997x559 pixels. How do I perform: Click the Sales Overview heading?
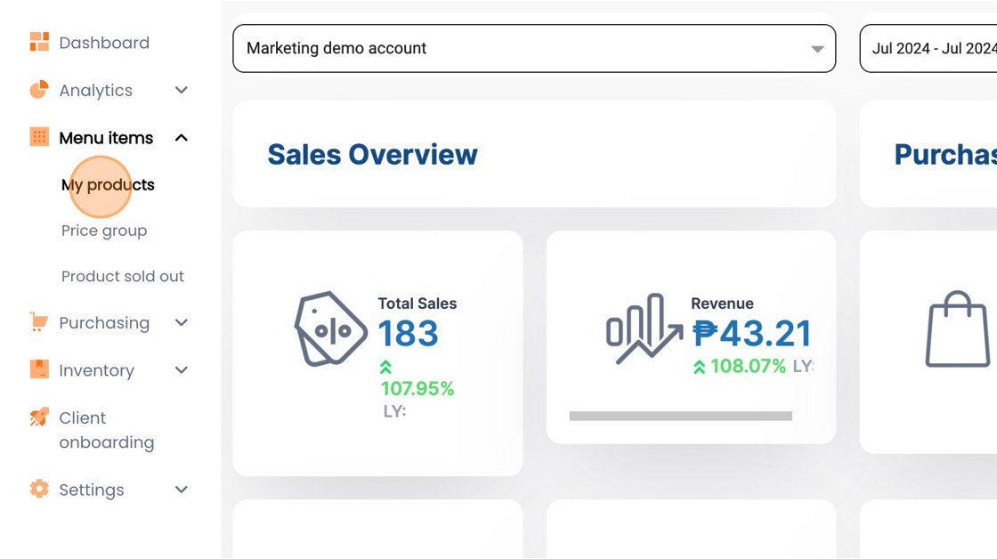[373, 155]
